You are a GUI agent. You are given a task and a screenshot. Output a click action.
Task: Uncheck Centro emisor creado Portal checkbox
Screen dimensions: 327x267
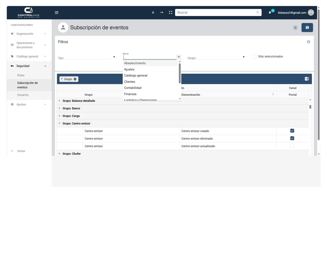(x=292, y=131)
